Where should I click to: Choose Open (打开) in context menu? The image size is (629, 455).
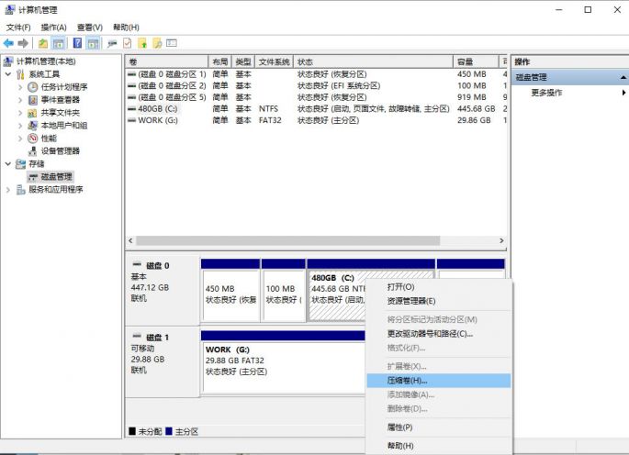point(439,287)
